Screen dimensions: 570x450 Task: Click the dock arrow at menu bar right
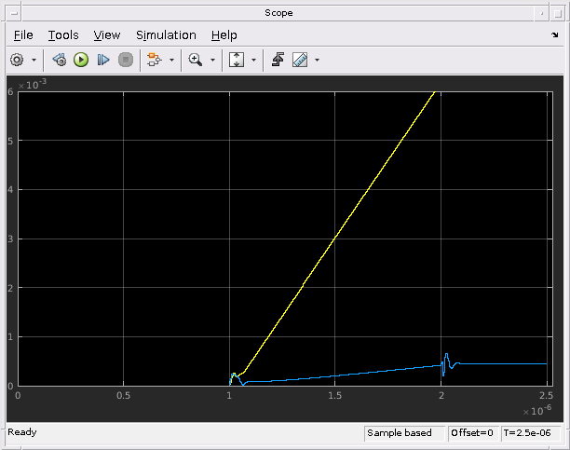click(x=555, y=34)
